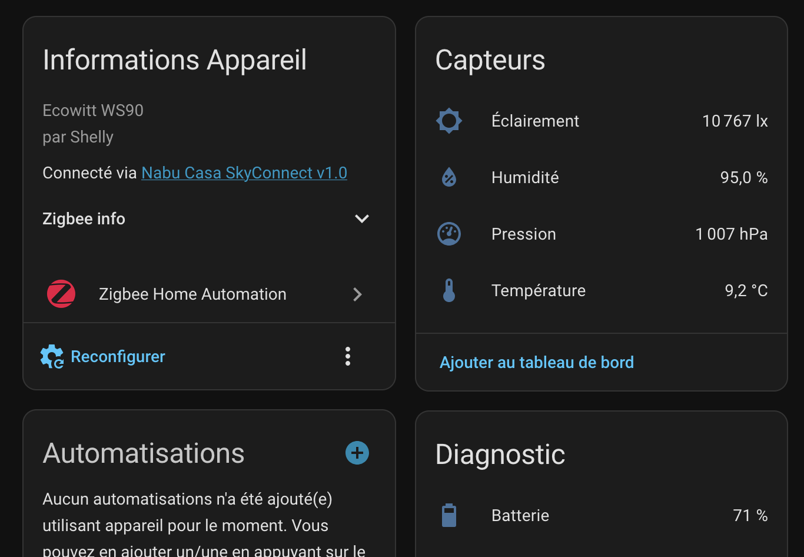
Task: Click the Reconfigurer gear icon
Action: pos(52,357)
